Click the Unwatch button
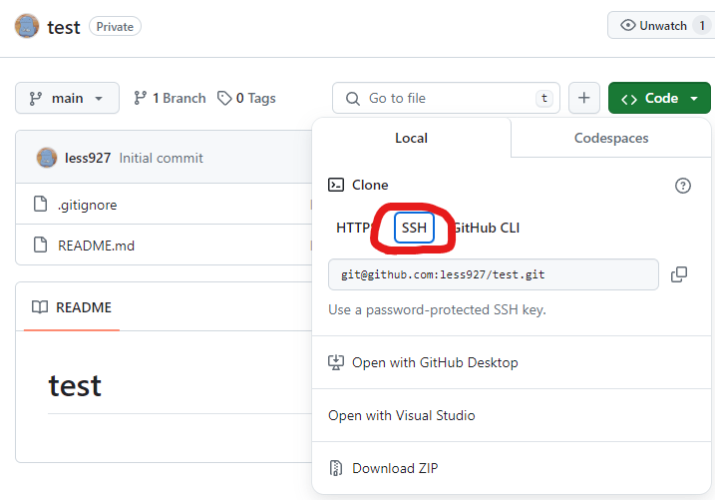 tap(661, 26)
